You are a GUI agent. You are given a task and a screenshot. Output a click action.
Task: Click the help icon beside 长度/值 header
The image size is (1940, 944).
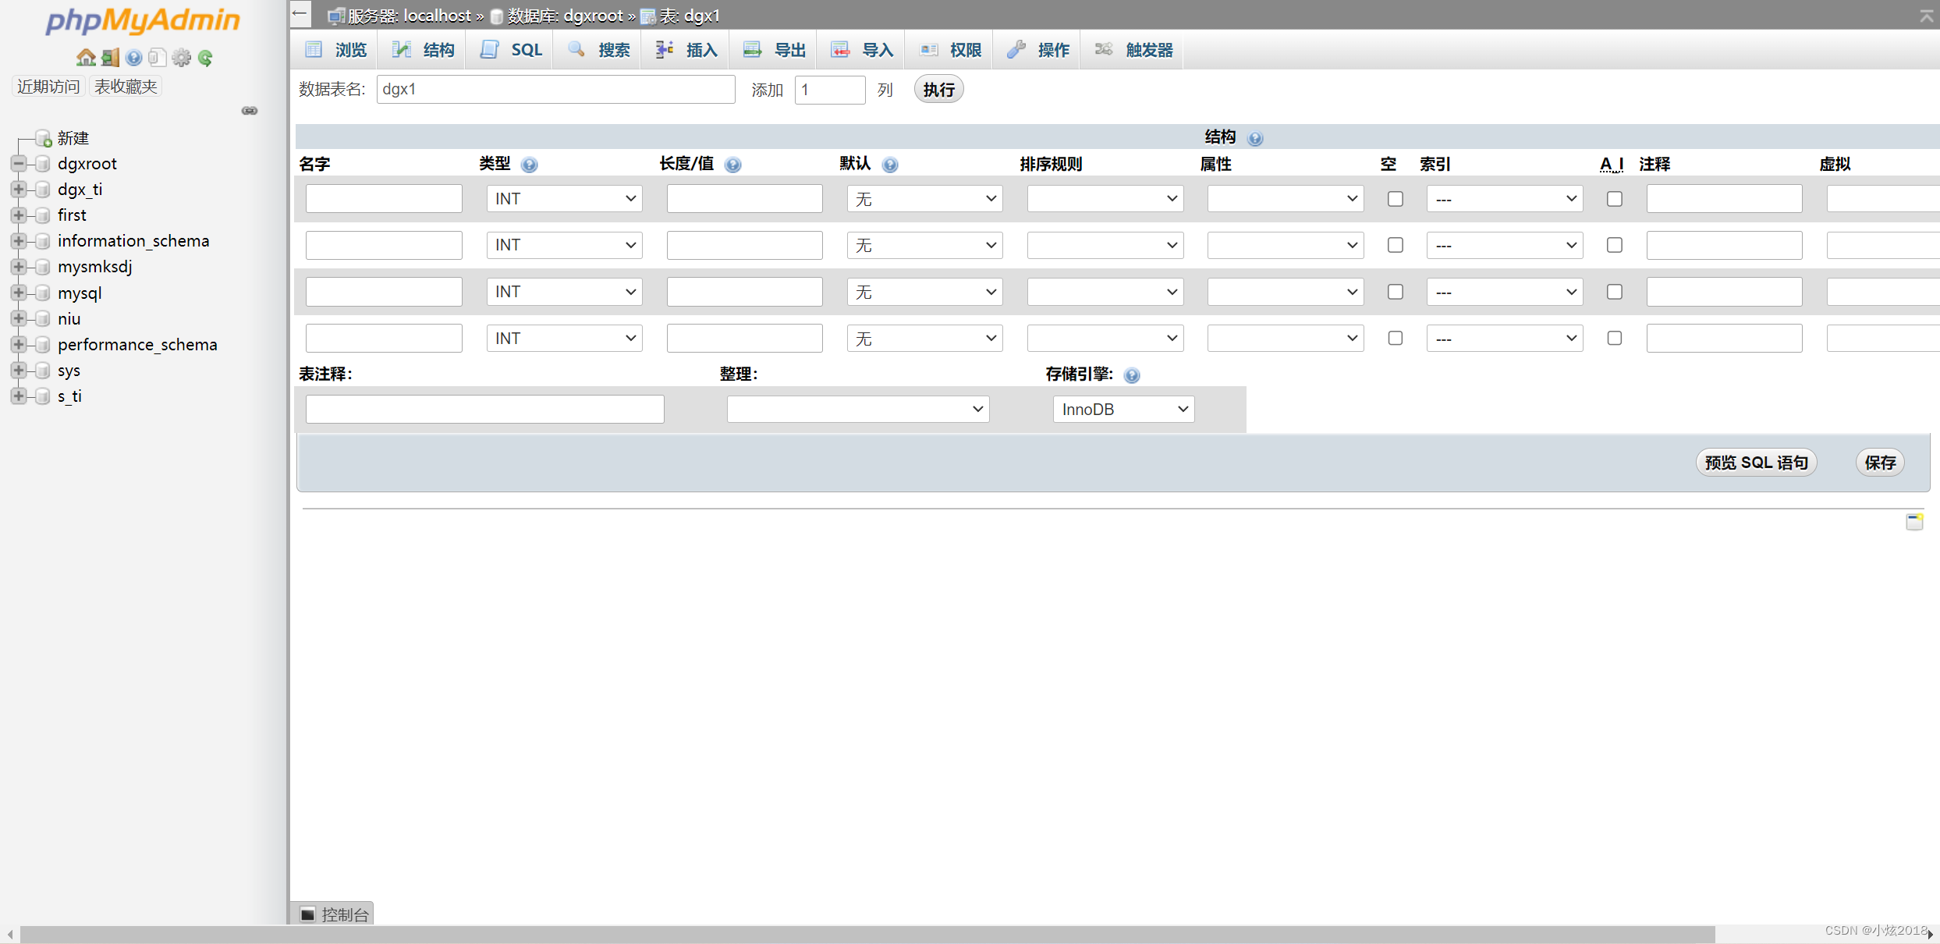click(x=732, y=165)
